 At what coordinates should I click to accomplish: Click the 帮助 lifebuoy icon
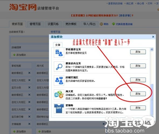click(x=101, y=24)
